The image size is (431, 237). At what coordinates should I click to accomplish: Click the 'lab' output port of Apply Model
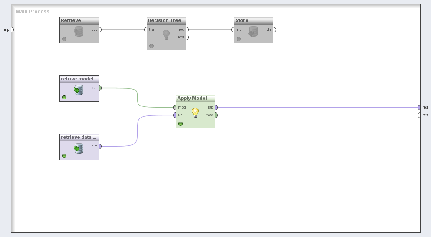pyautogui.click(x=216, y=107)
